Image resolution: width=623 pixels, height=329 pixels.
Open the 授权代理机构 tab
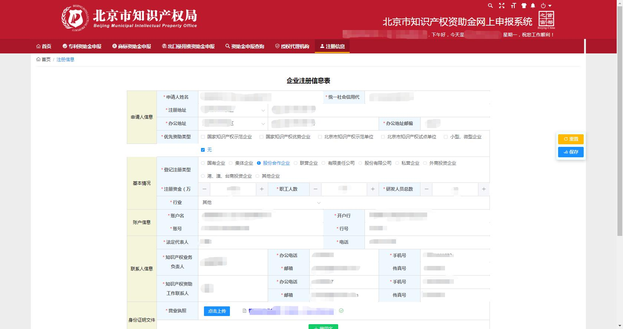(x=292, y=46)
